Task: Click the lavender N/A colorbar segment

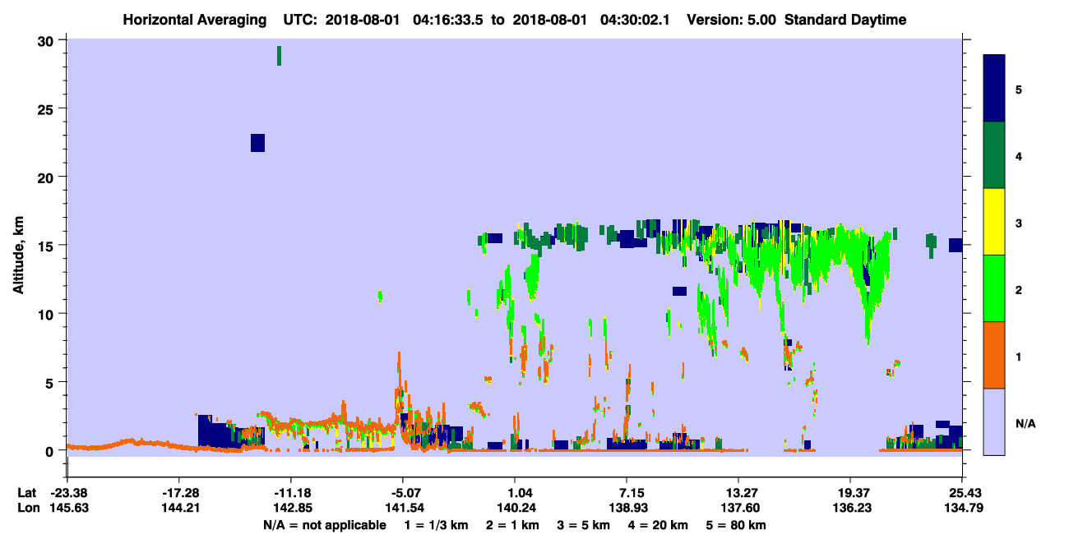Action: coord(994,421)
